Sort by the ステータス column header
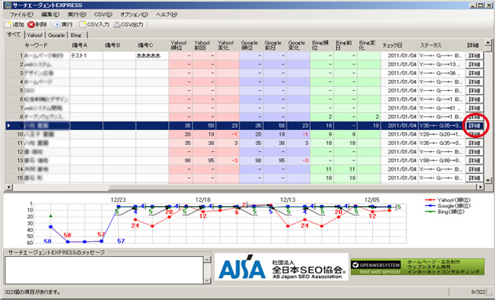Screen dimensions: 495x300 coord(442,45)
